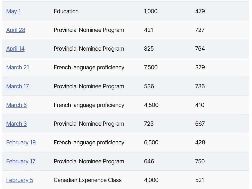Open the March 17 draw details
The width and height of the screenshot is (252, 189).
17,86
